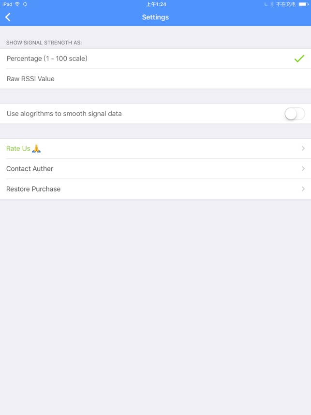Select Raw RSSI Value option
The width and height of the screenshot is (311, 415).
(155, 79)
